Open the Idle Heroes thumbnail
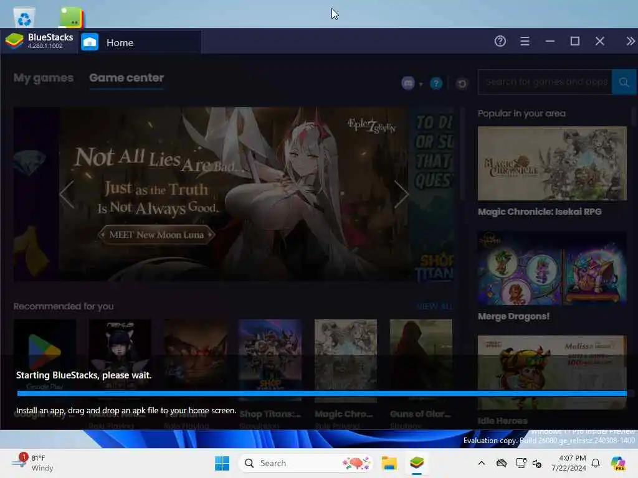The width and height of the screenshot is (638, 478). tap(552, 372)
